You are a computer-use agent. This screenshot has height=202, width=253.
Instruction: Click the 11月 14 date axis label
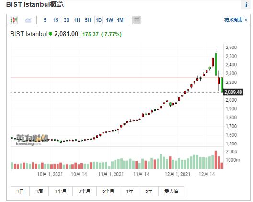(x=141, y=174)
